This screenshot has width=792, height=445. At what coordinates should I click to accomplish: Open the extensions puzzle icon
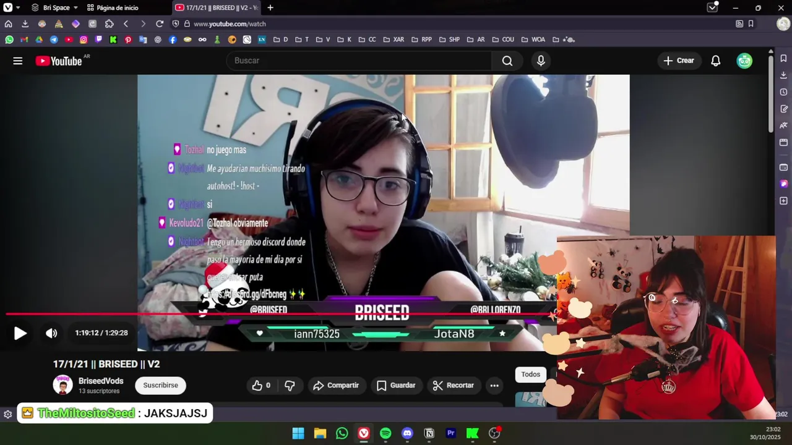110,23
